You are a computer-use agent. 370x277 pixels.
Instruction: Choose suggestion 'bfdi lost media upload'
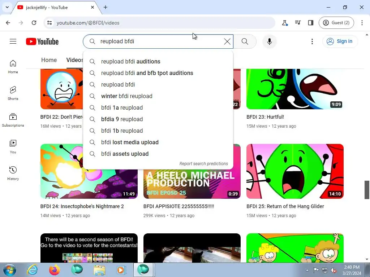158,142
